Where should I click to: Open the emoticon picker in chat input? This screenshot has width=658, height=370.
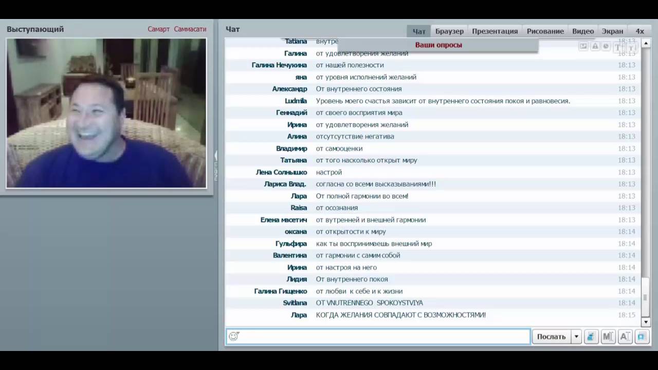click(x=234, y=336)
